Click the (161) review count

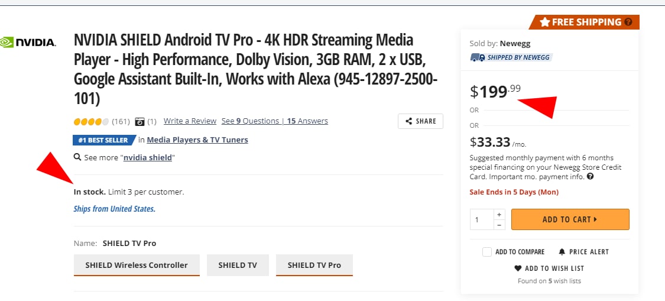(x=121, y=121)
